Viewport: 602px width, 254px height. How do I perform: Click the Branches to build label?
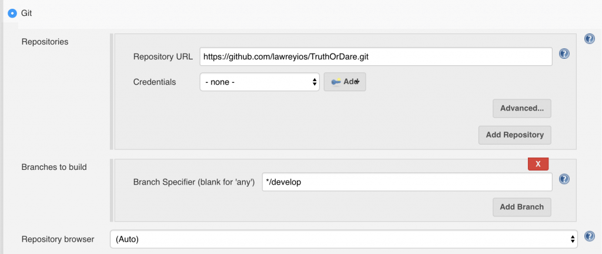point(54,167)
